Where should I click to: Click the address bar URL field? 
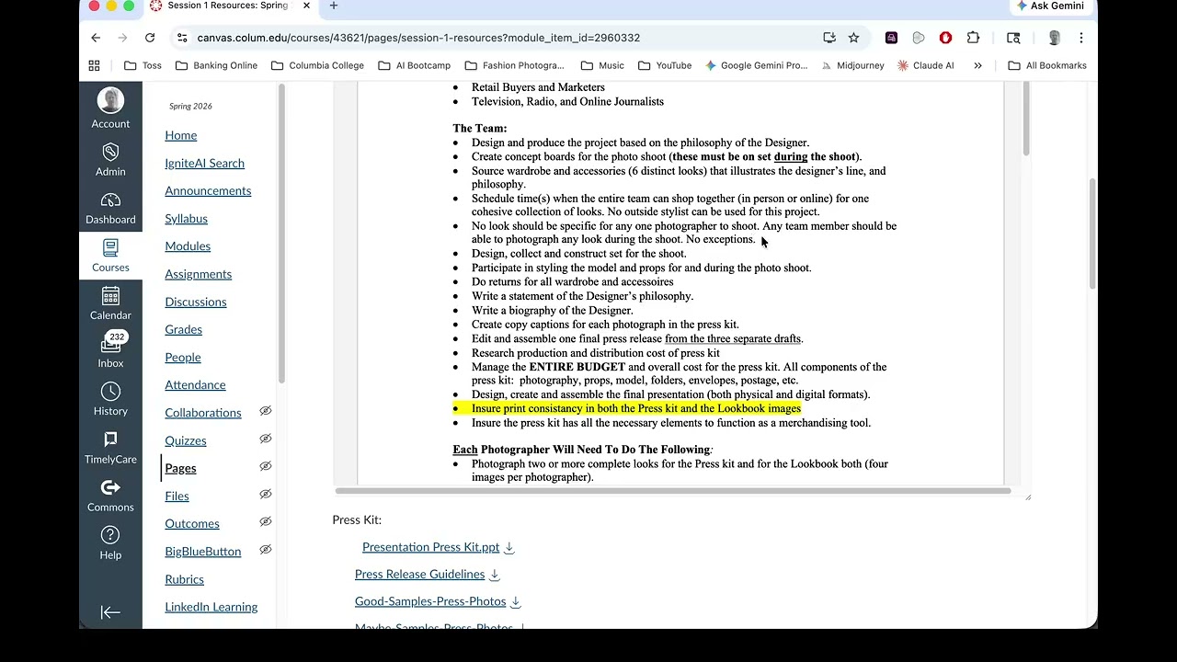[x=497, y=38]
